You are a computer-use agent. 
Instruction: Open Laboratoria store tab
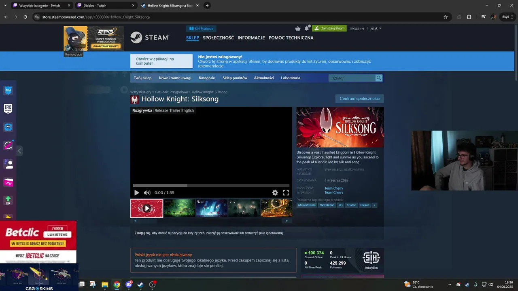291,78
